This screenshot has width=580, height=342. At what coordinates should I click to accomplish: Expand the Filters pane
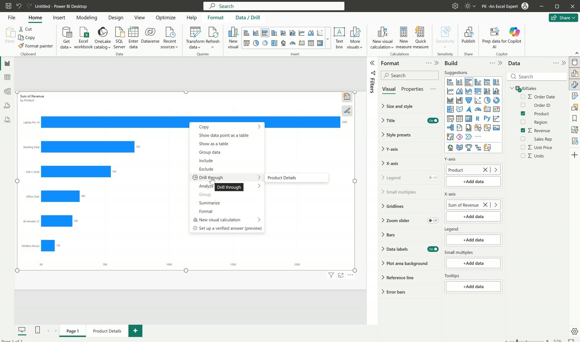pos(372,63)
